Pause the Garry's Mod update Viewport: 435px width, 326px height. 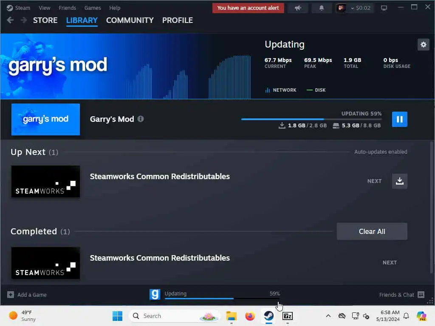[399, 119]
